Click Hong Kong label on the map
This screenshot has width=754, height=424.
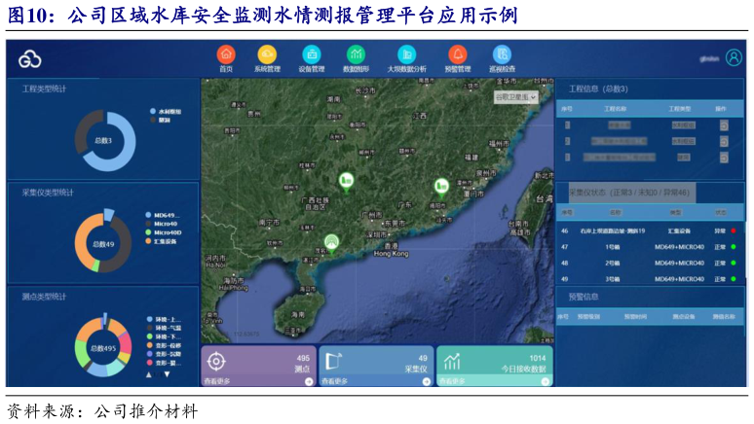(391, 254)
